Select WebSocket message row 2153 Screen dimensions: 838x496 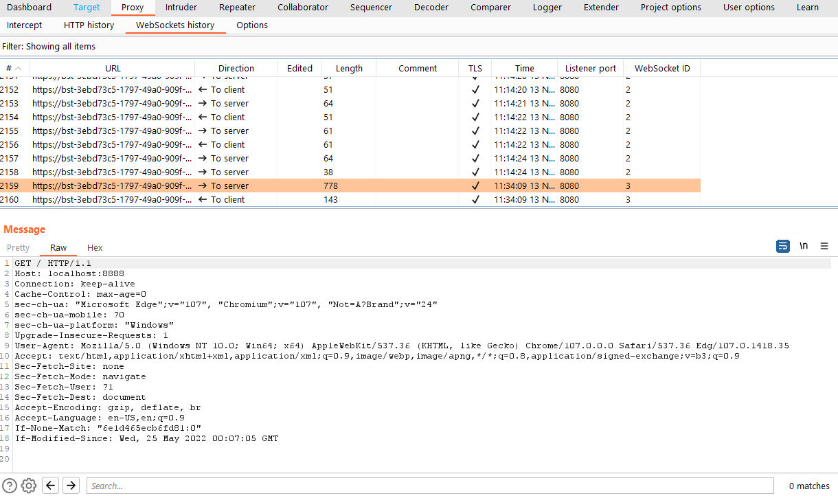click(x=350, y=103)
